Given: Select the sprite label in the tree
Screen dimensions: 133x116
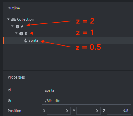Looking at the screenshot, I should (34, 40).
